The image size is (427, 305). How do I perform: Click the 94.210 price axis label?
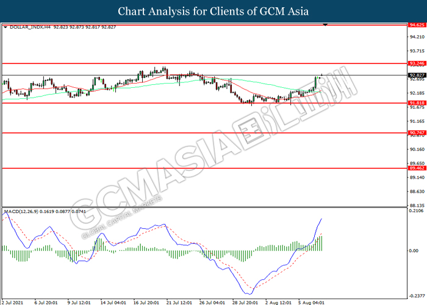(416, 37)
